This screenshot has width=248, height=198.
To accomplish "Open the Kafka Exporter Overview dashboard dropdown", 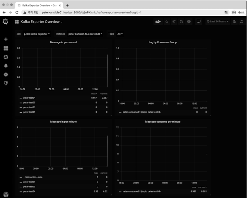I will coord(39,22).
